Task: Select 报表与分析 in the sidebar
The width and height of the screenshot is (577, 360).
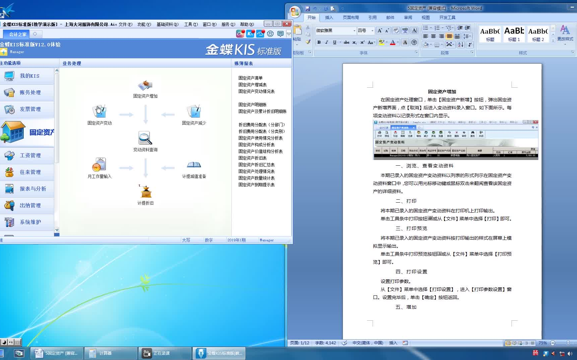Action: (x=27, y=189)
